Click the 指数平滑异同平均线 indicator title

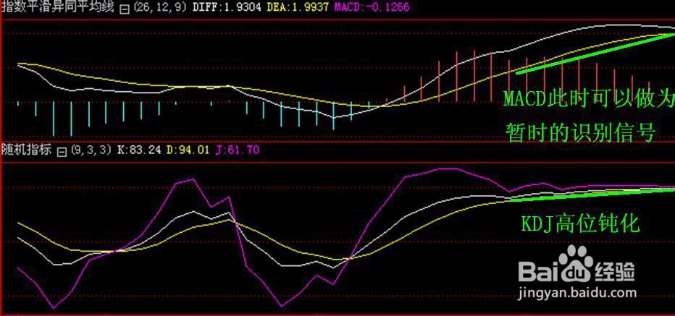click(59, 7)
